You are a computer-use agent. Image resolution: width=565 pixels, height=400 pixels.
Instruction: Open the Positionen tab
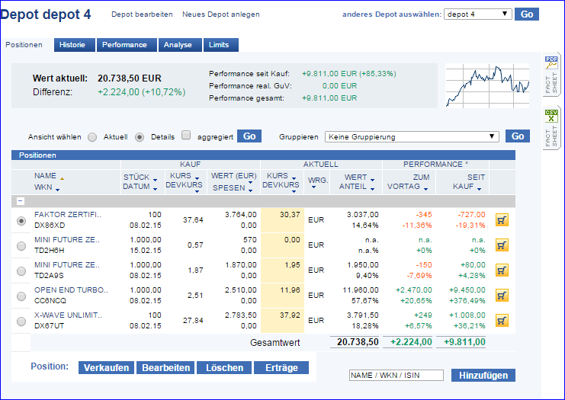click(24, 45)
